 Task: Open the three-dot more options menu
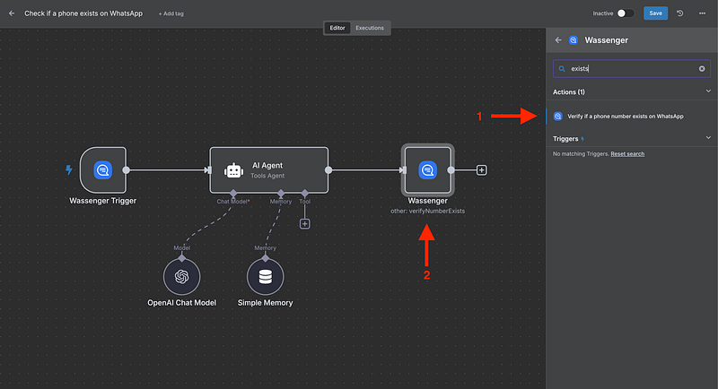click(702, 13)
